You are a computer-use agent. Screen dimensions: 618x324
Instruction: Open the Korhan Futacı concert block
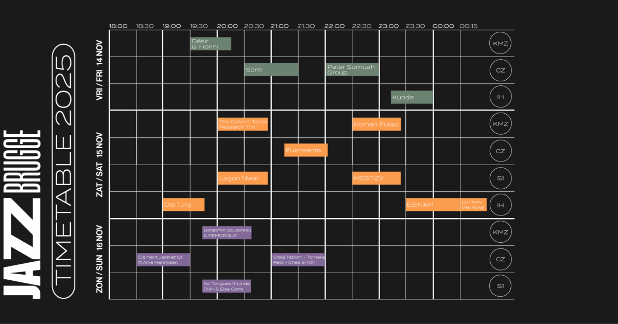[x=376, y=124]
